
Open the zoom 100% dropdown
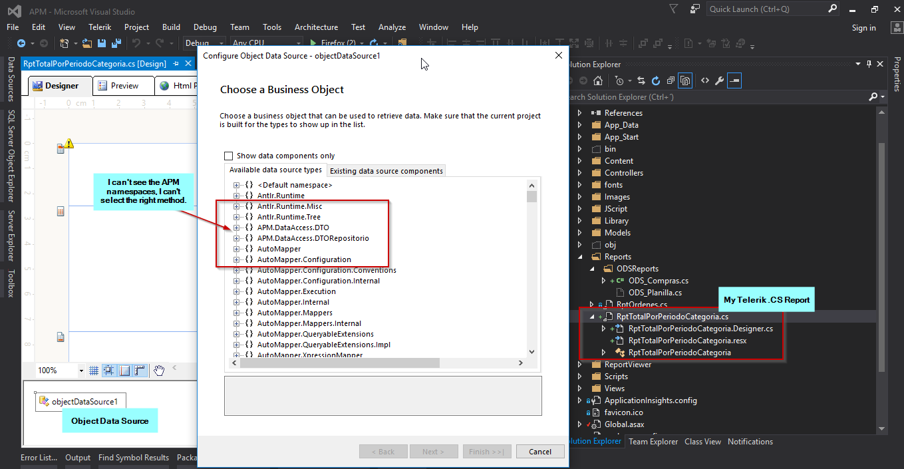pyautogui.click(x=81, y=371)
